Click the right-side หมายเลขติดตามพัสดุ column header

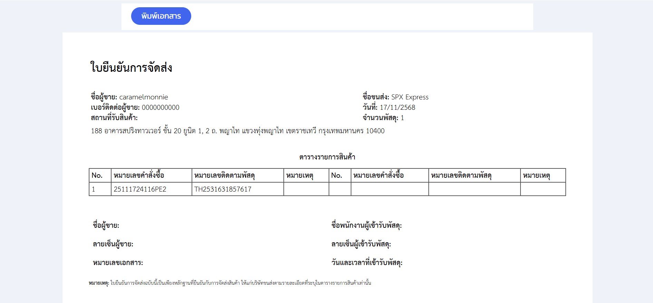click(x=461, y=176)
